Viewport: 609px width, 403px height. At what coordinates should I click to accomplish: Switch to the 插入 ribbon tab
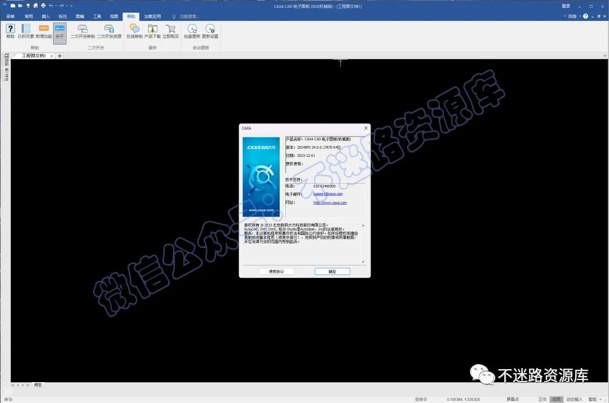point(46,16)
